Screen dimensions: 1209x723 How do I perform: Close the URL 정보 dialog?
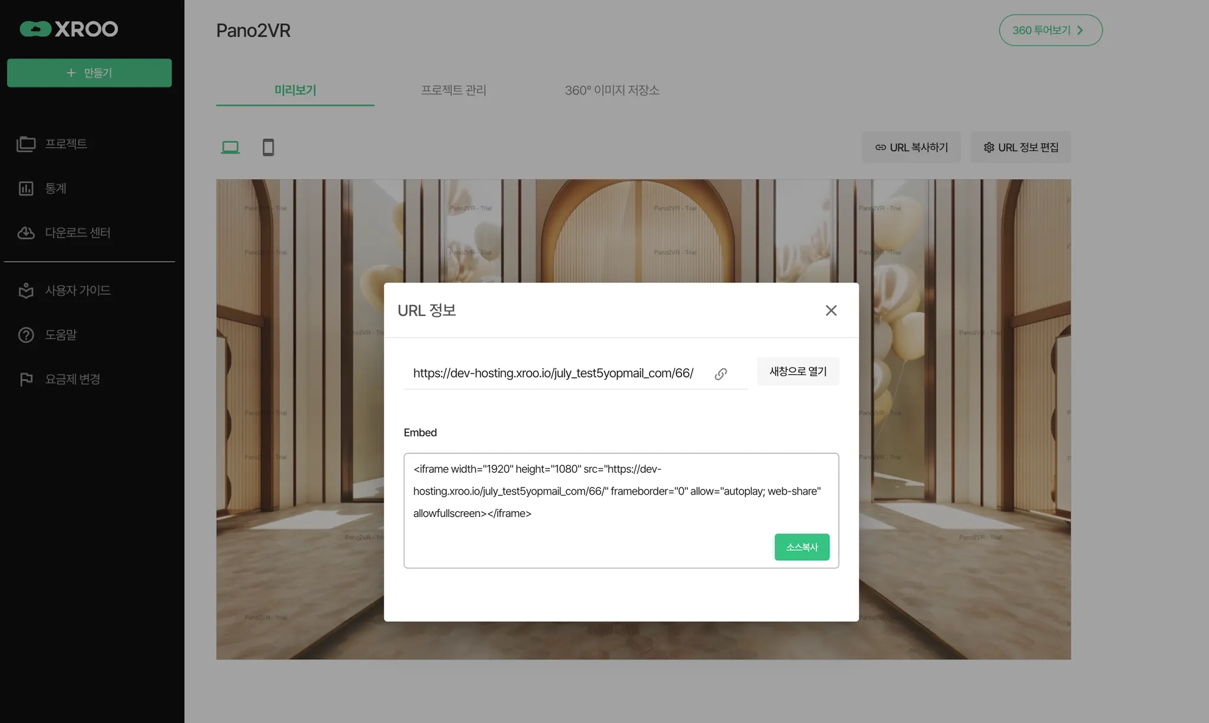[831, 310]
